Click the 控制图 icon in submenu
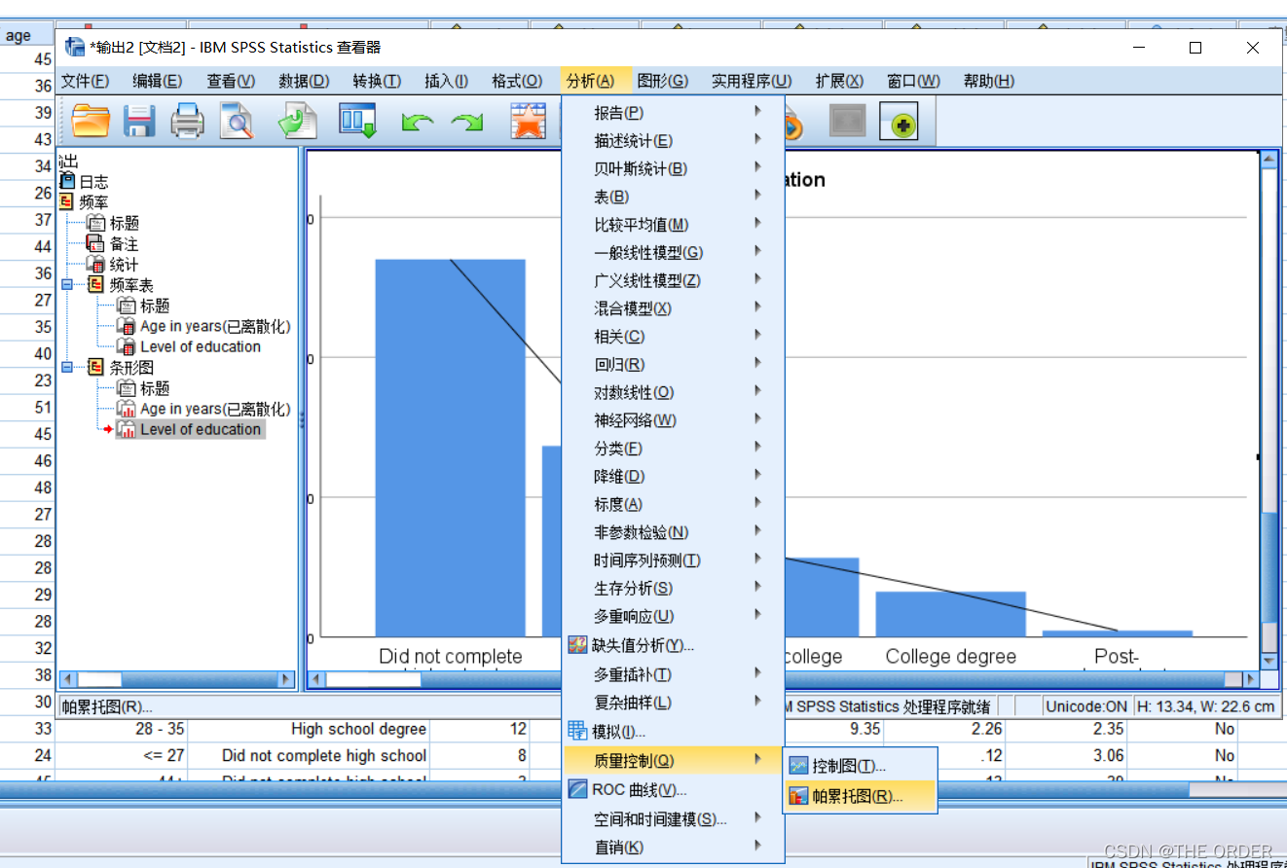The height and width of the screenshot is (868, 1287). point(798,767)
